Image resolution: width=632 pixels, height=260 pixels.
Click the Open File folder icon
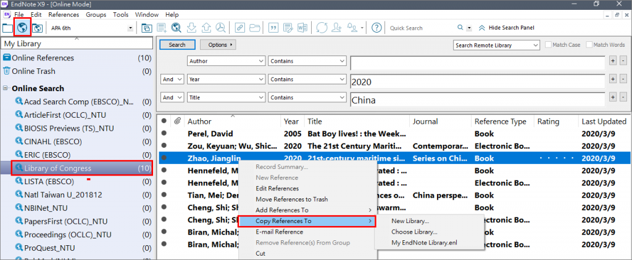pyautogui.click(x=254, y=28)
